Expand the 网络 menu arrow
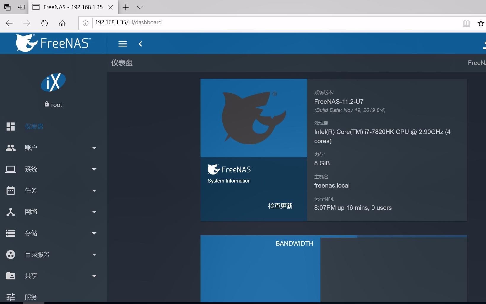Viewport: 486px width, 304px height. pos(94,212)
